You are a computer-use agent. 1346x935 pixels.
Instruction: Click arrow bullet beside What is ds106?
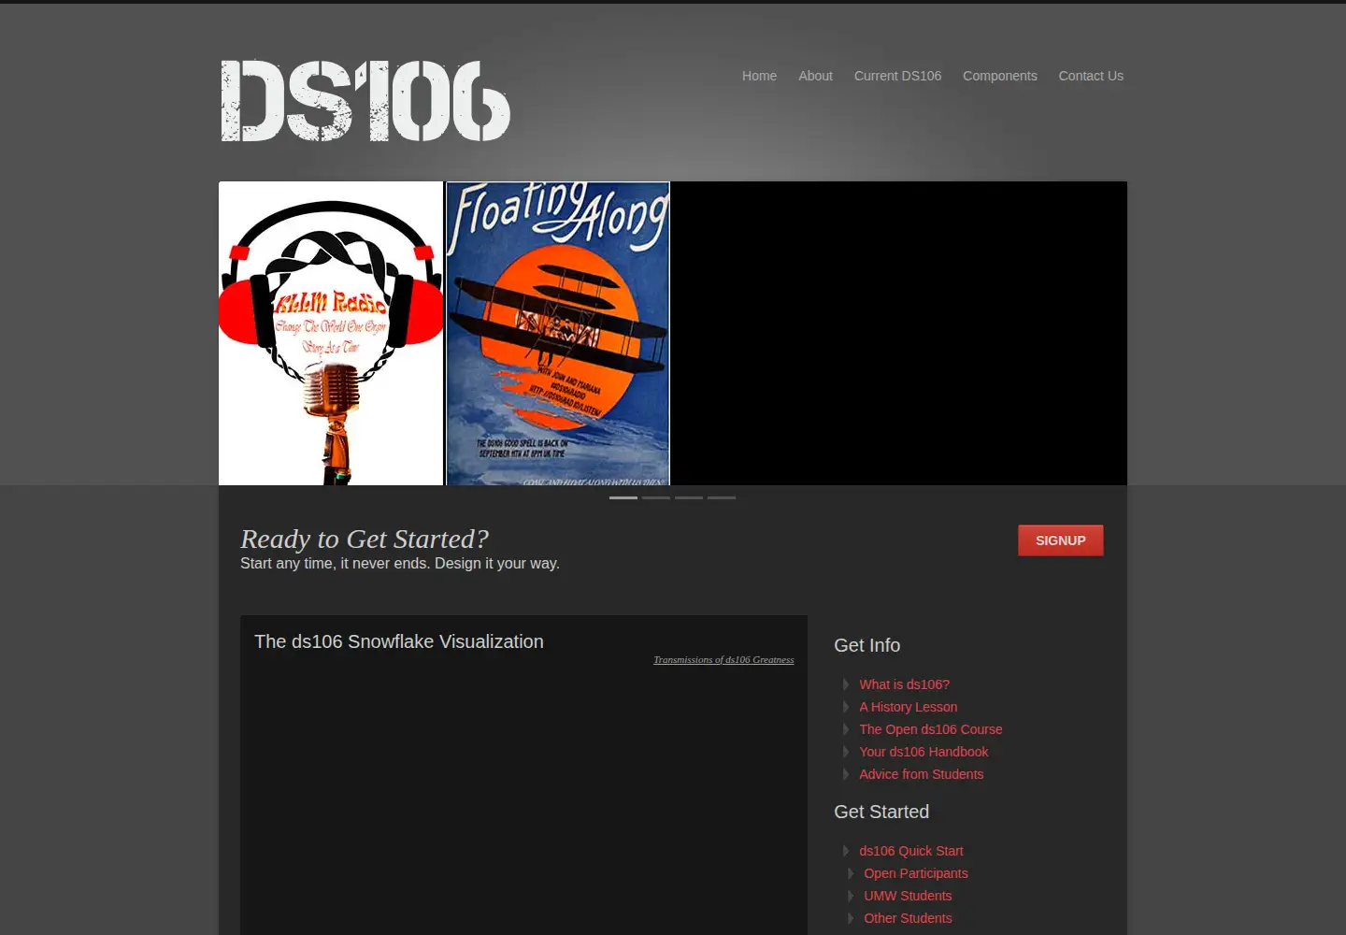[x=846, y=684]
